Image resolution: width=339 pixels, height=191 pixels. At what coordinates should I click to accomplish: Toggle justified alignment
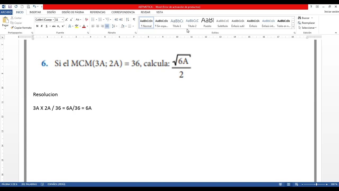click(107, 26)
